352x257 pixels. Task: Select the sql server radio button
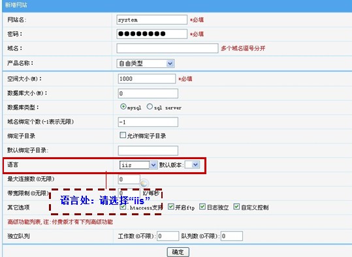150,107
